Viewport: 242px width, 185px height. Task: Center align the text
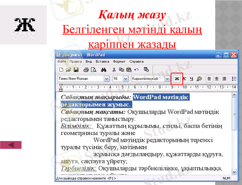pyautogui.click(x=217, y=79)
